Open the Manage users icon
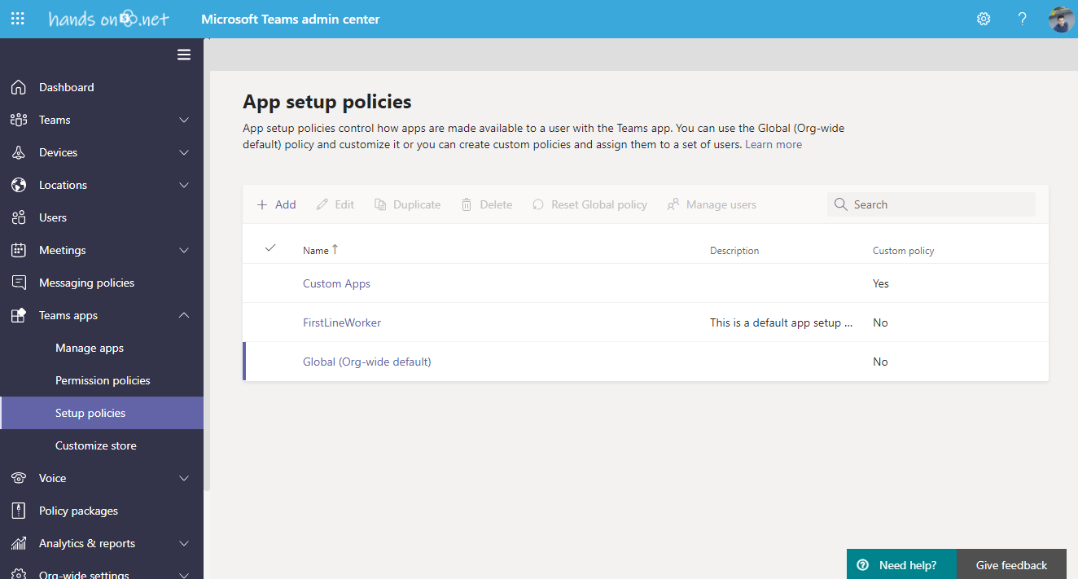 point(672,204)
